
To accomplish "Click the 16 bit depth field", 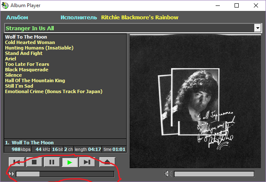I will 57,149.
